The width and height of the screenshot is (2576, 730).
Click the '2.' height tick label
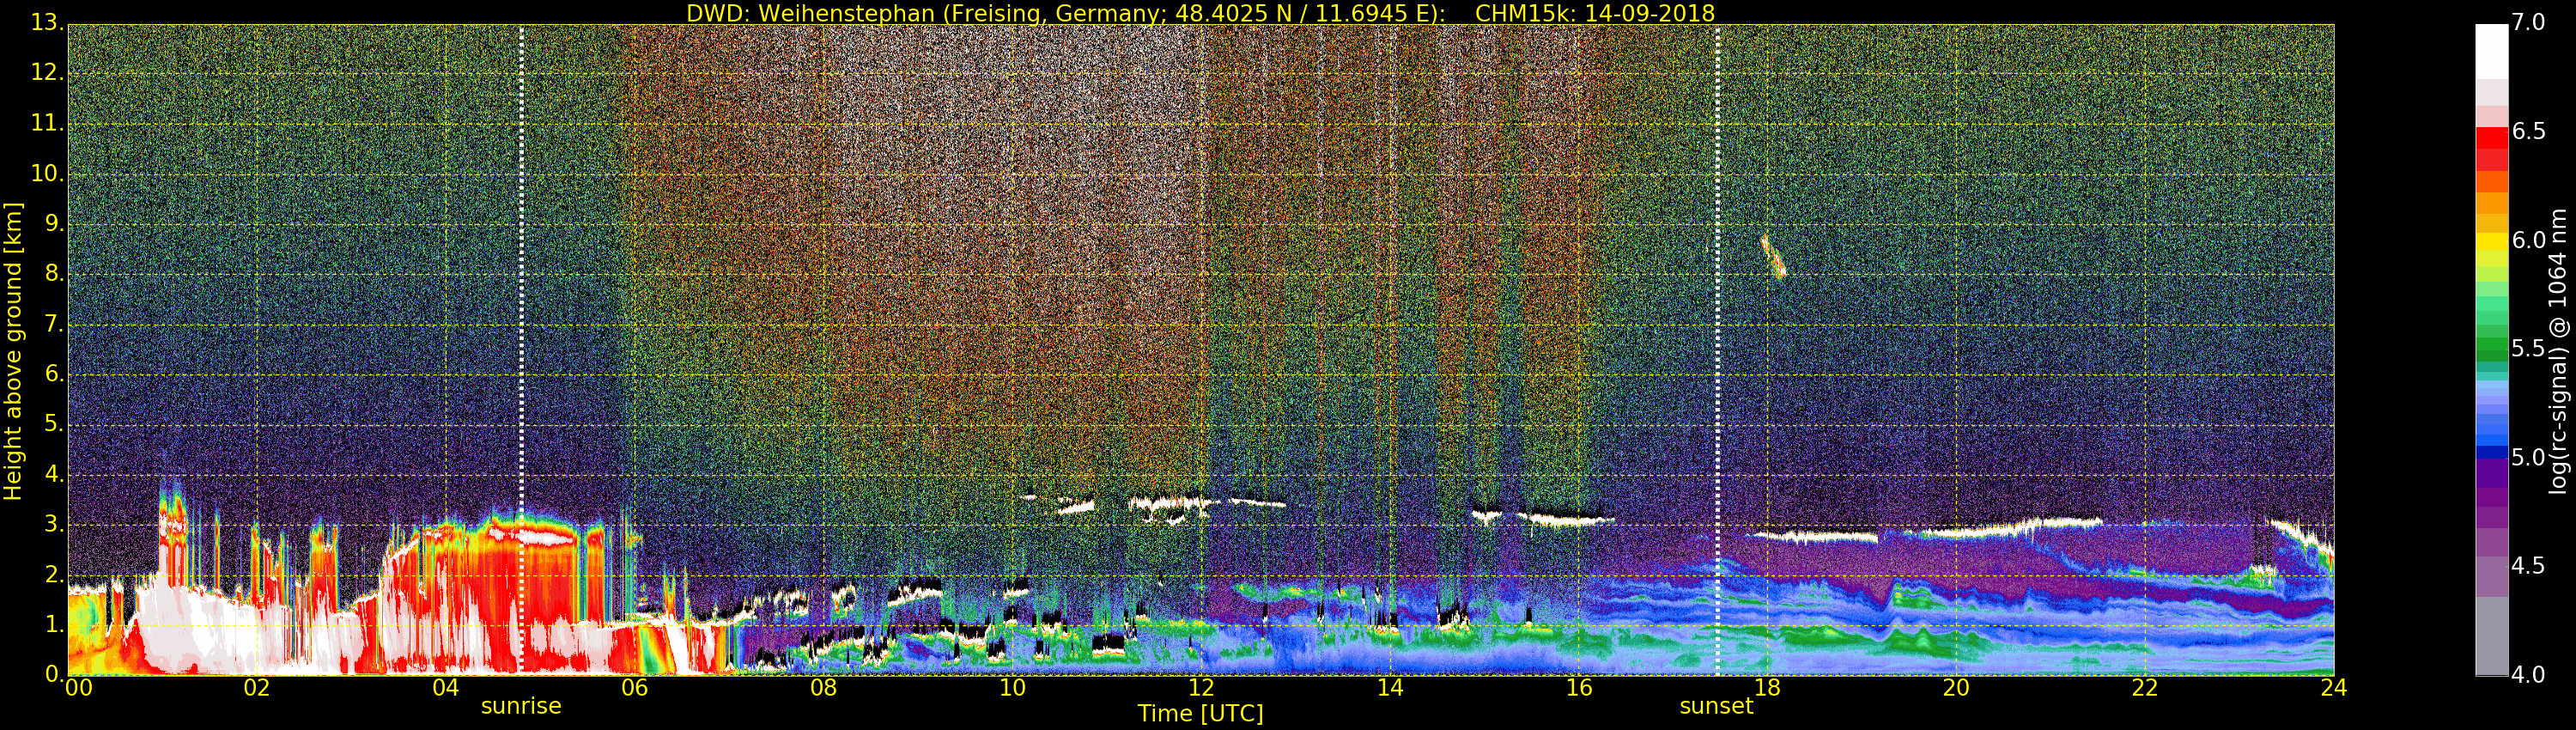tap(53, 574)
